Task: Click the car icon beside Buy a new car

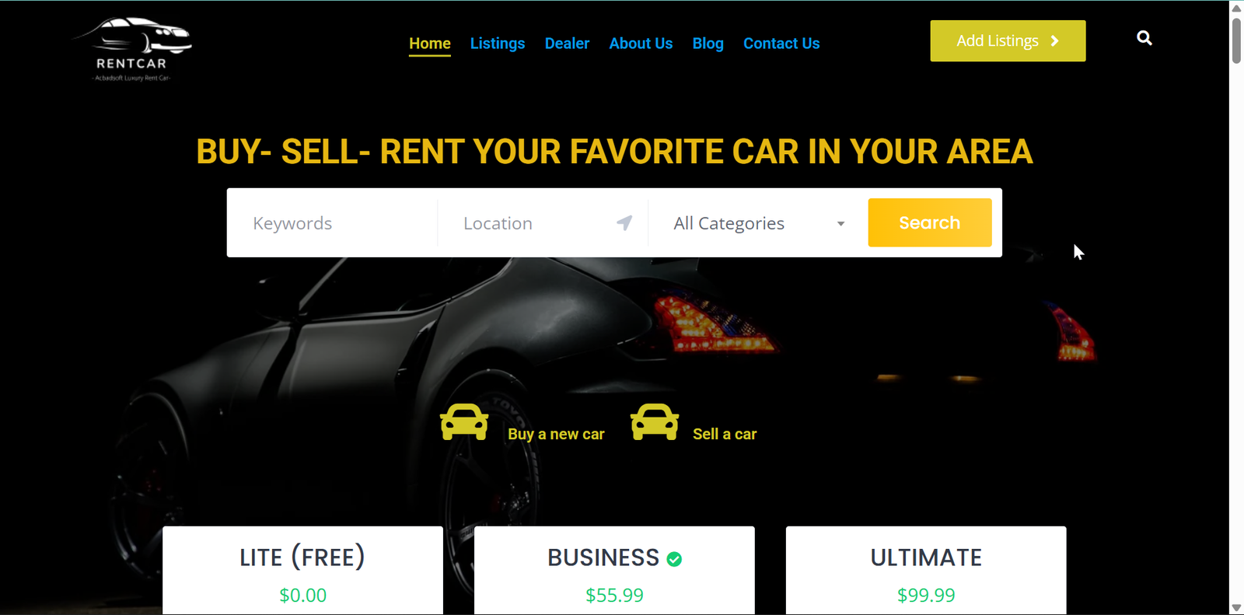Action: coord(464,422)
